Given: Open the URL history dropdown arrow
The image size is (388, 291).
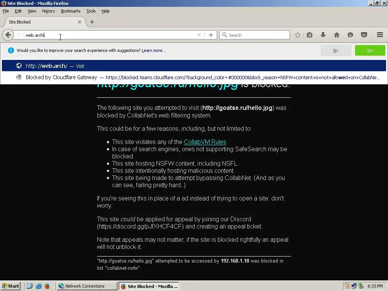Looking at the screenshot, I should pyautogui.click(x=199, y=35).
